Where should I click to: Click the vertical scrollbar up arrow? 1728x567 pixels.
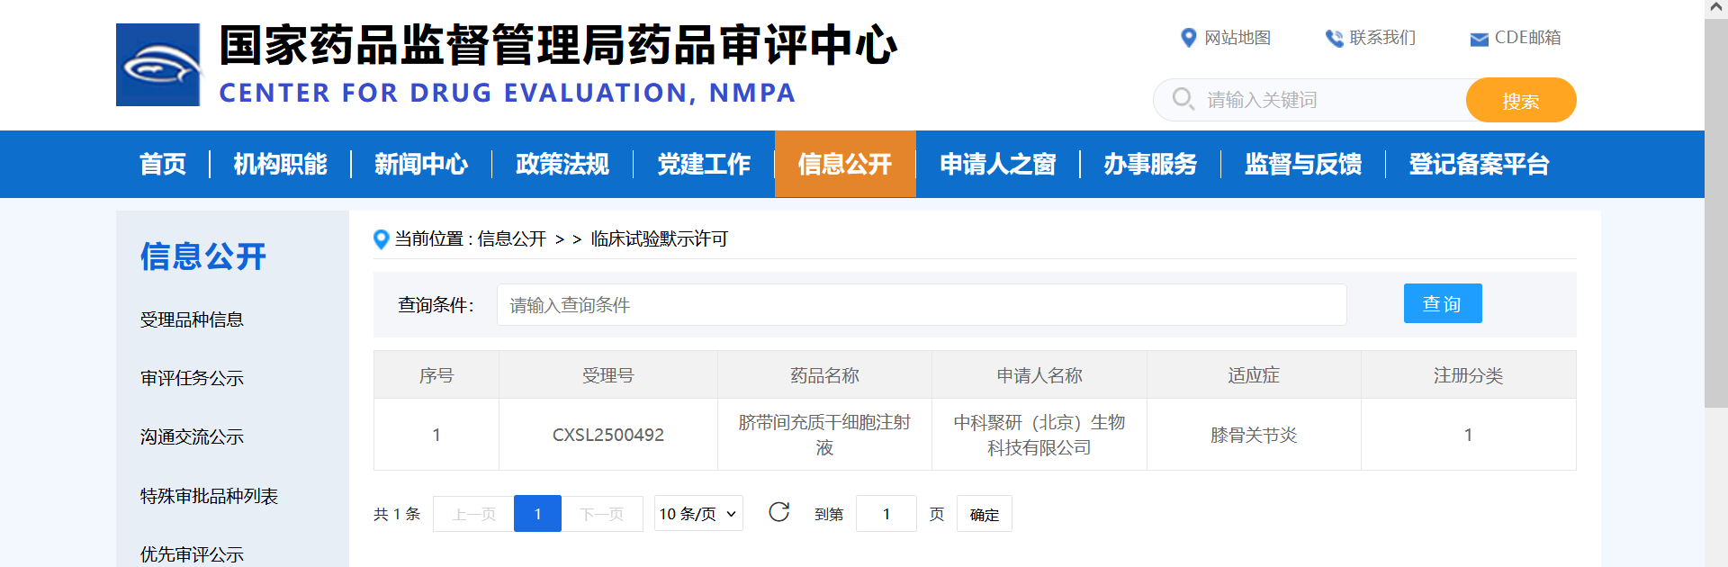click(x=1716, y=8)
